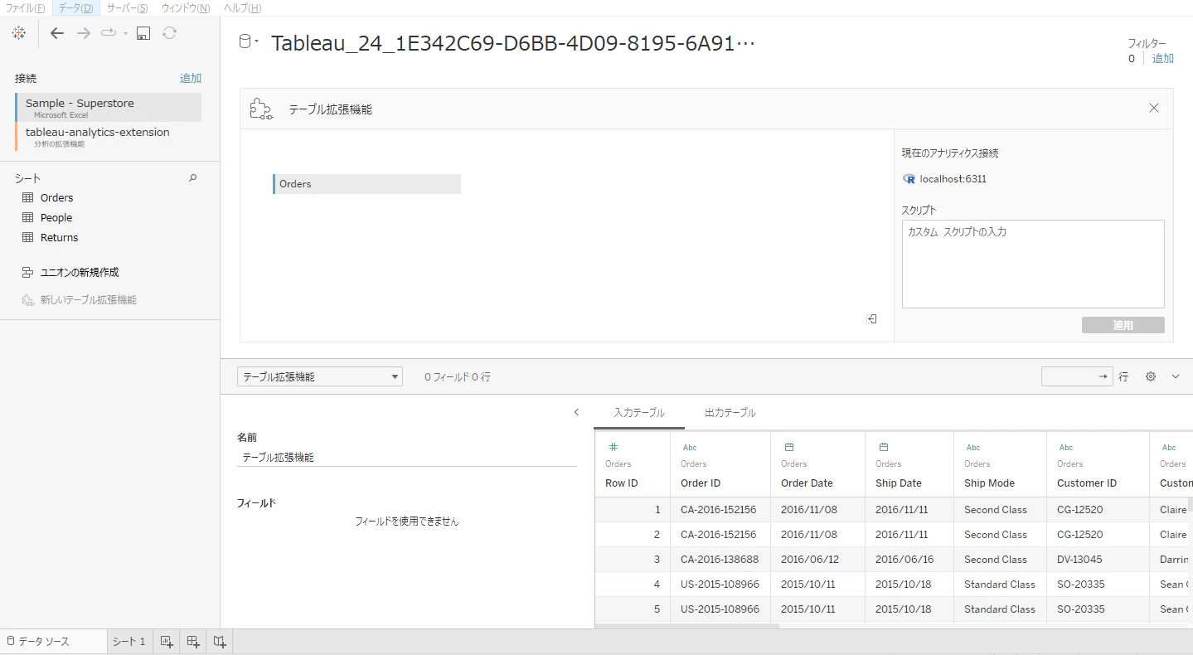Click the calendar type icon above Ship Date
1193x655 pixels.
click(x=884, y=447)
